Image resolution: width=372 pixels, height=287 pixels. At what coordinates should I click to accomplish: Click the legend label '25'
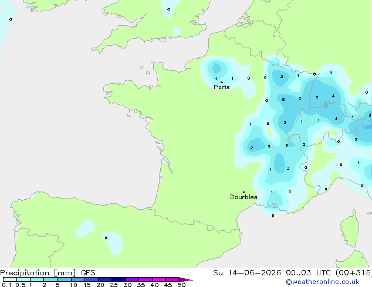point(114,285)
